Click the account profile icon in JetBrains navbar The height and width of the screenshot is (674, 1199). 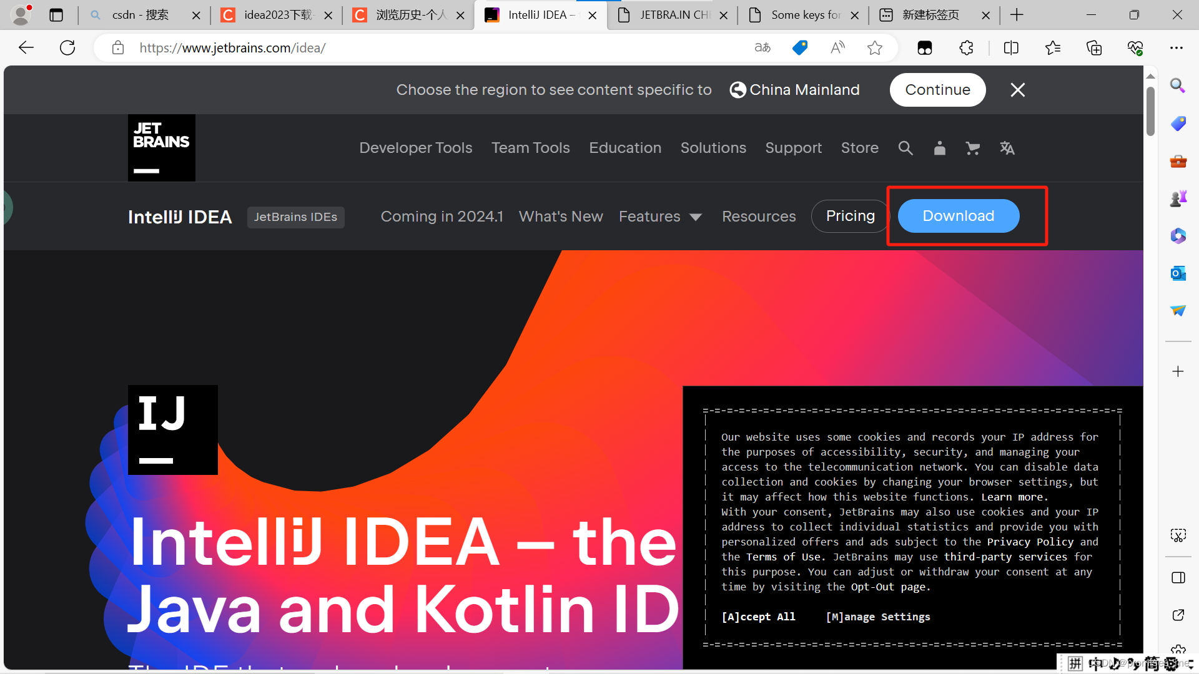[x=939, y=148]
